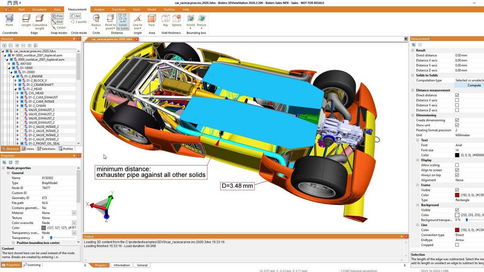Adjust the Background transparency slider
The width and height of the screenshot is (484, 272).
(467, 220)
